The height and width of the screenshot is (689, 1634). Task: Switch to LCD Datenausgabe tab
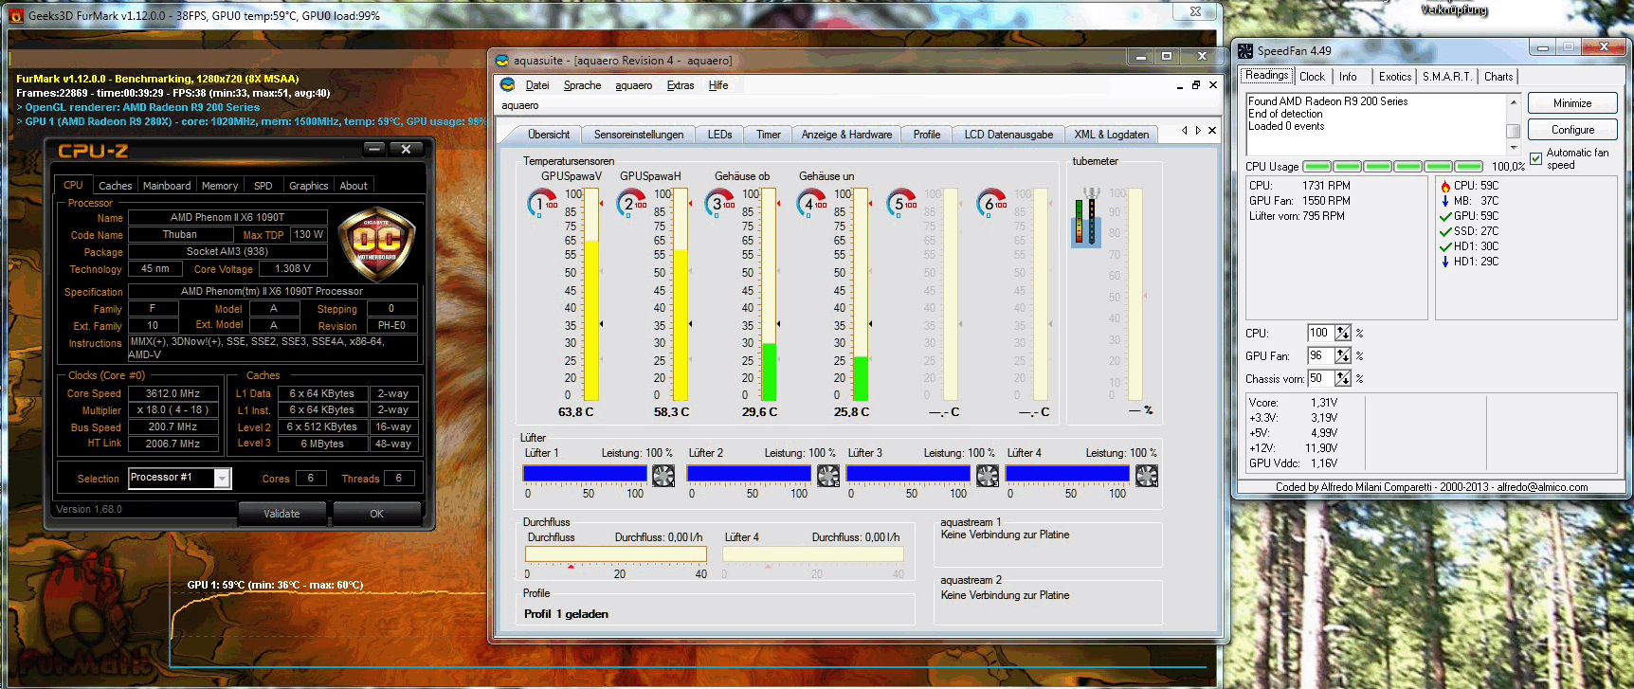(1008, 135)
